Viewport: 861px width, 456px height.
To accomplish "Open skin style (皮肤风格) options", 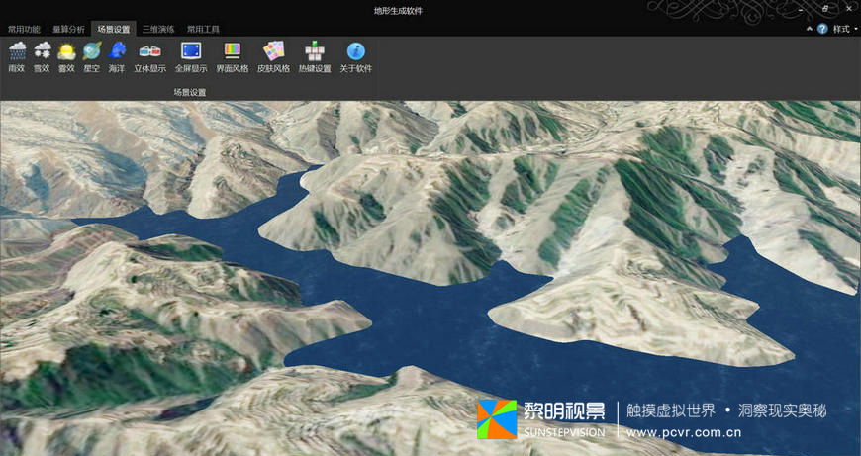I will click(273, 56).
